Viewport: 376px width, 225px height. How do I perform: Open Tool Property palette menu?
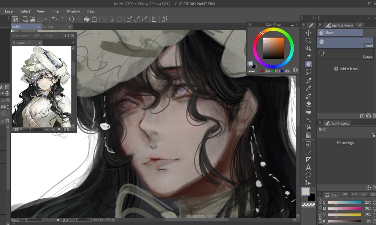click(x=320, y=123)
